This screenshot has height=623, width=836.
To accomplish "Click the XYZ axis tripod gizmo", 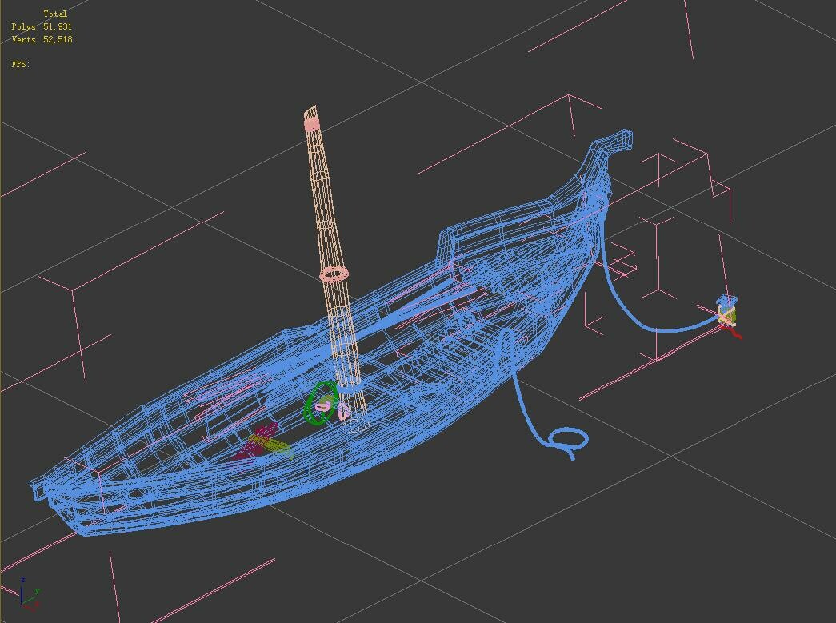I will pyautogui.click(x=28, y=593).
